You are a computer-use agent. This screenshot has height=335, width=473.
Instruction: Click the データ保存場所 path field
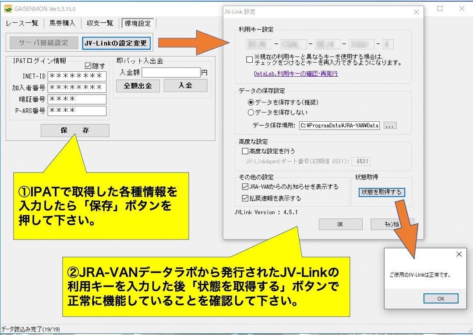click(x=339, y=125)
